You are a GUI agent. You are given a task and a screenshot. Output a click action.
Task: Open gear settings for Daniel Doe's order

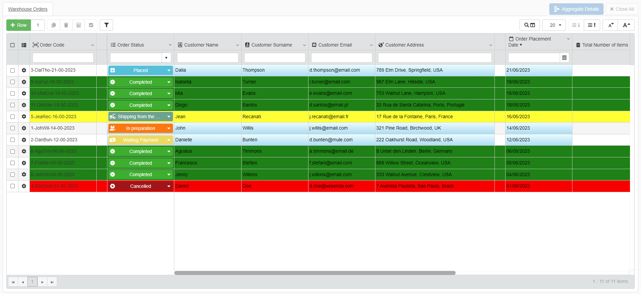click(x=24, y=186)
